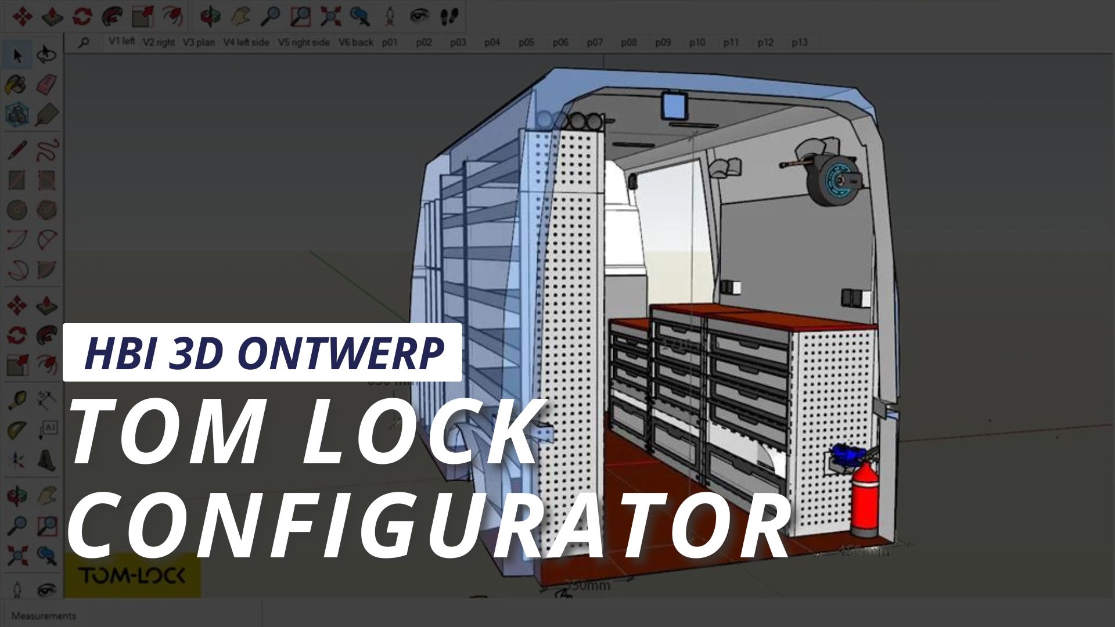Activate Pan hand in the side tool palette
The height and width of the screenshot is (627, 1115).
(46, 495)
